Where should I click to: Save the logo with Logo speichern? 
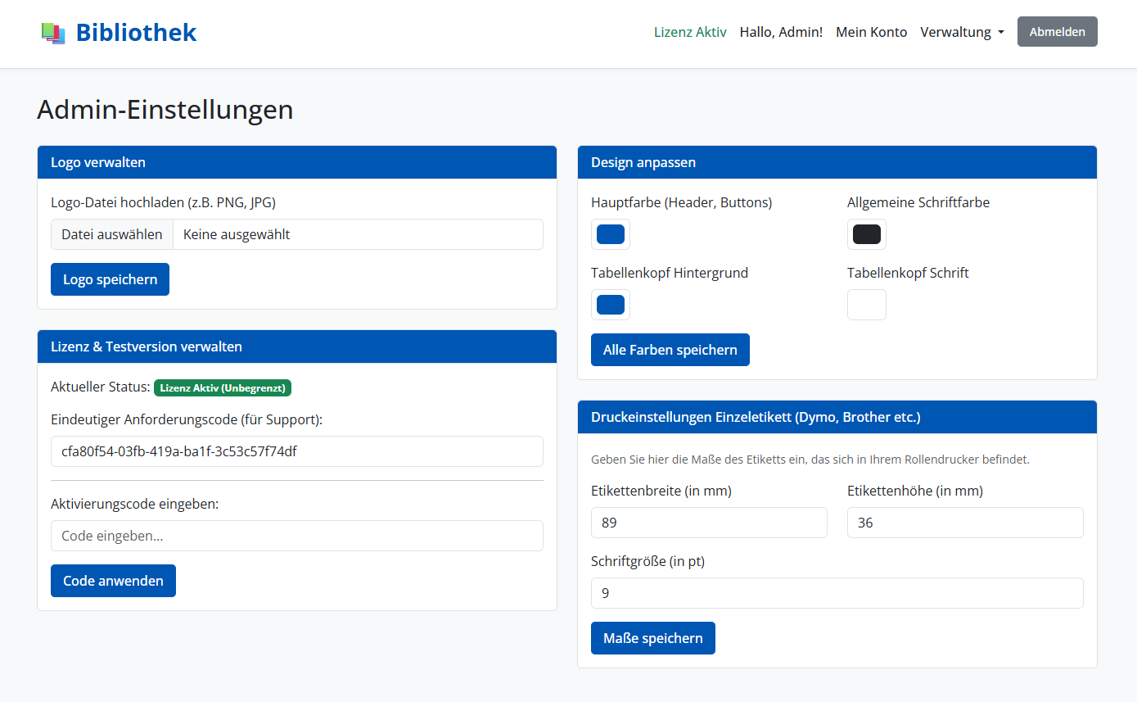[110, 279]
